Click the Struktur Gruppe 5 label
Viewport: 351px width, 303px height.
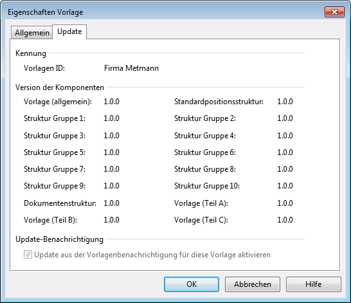[55, 152]
